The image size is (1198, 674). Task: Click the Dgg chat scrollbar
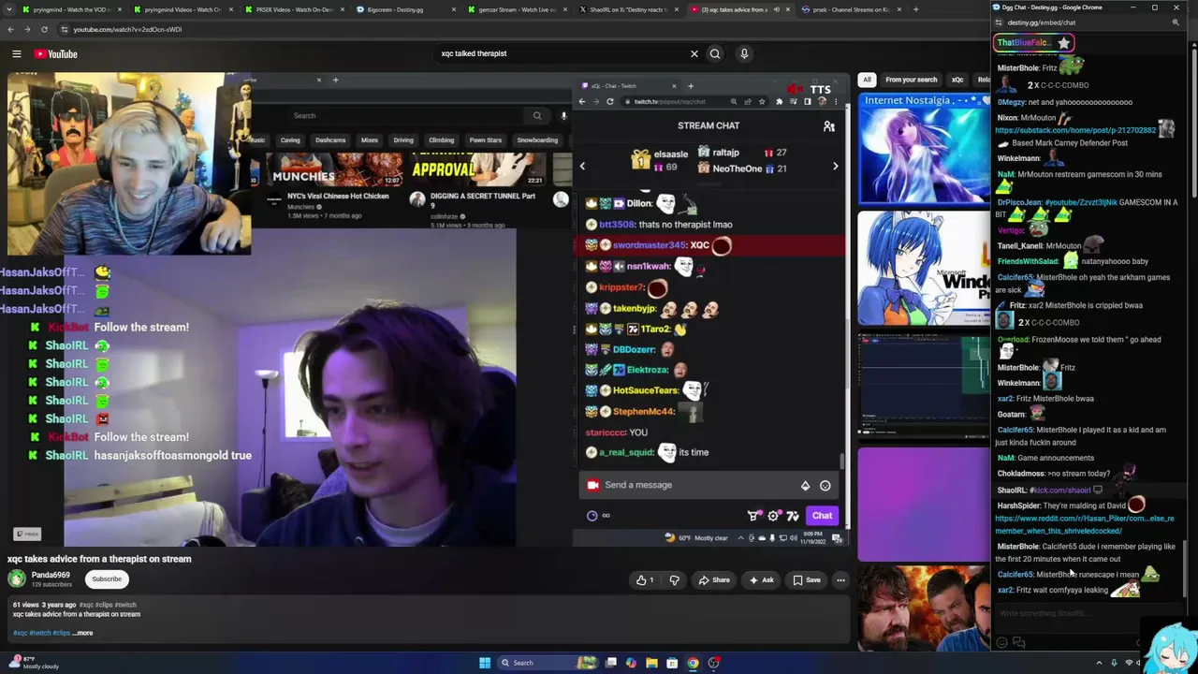click(x=1185, y=567)
